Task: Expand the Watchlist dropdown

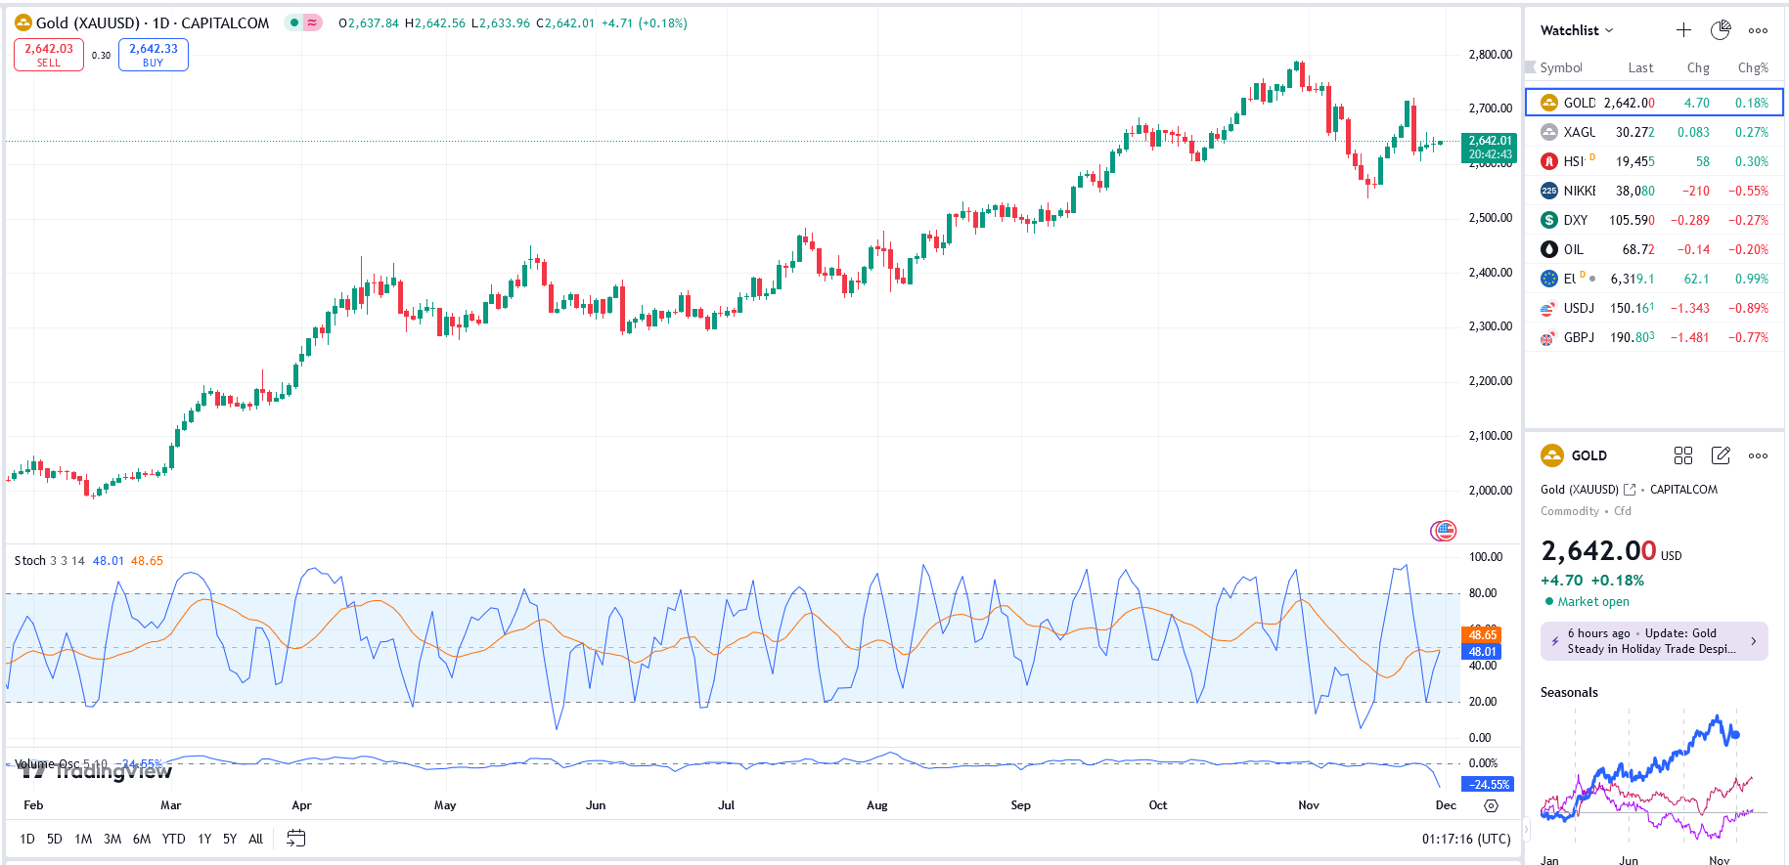Action: [x=1577, y=30]
